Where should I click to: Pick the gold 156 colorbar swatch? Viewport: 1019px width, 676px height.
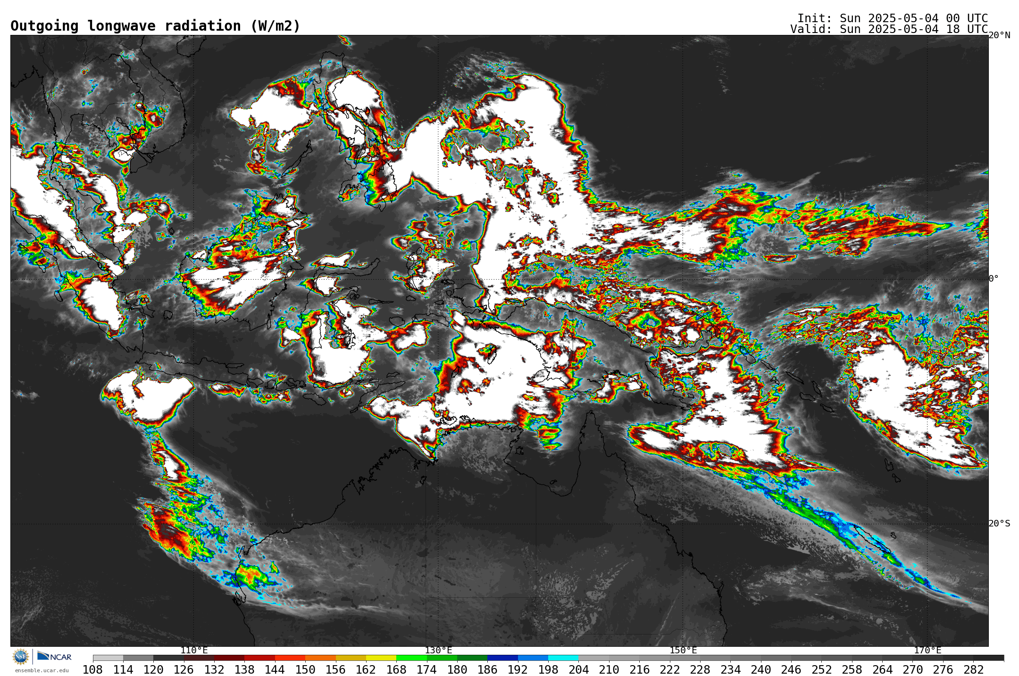pos(351,658)
